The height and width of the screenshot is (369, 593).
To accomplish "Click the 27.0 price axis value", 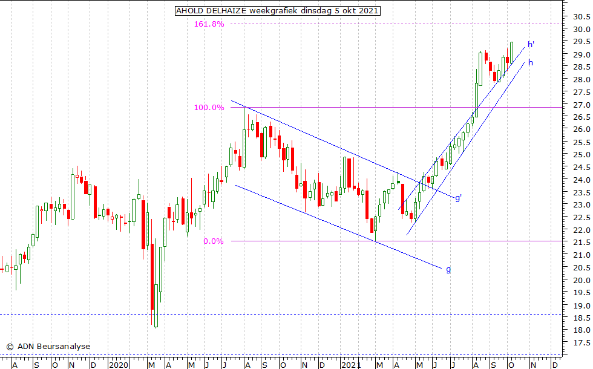I will (582, 105).
